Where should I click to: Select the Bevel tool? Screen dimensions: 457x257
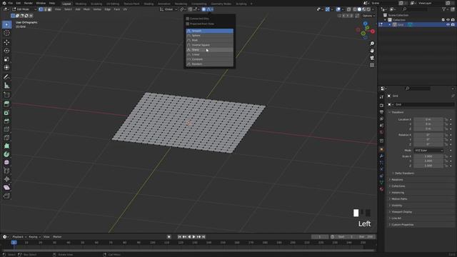(x=6, y=121)
